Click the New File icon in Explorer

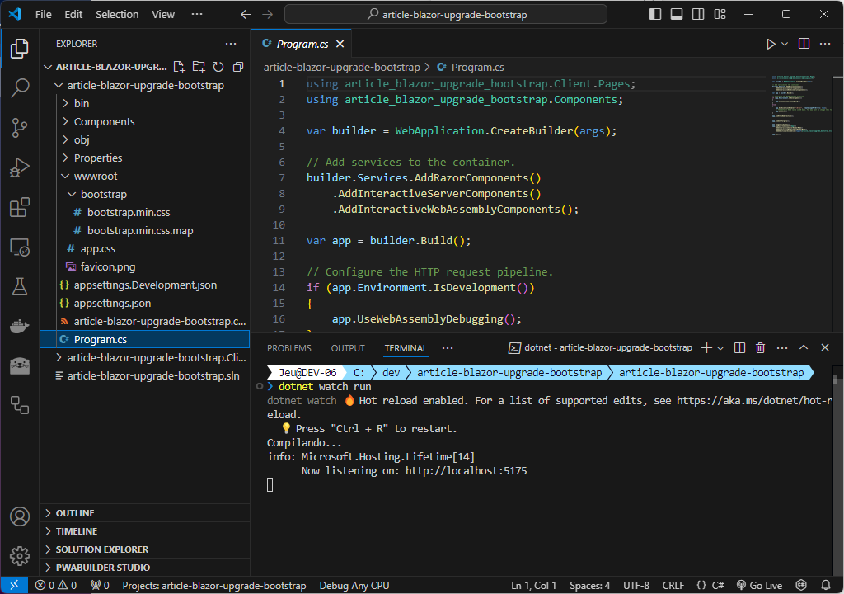point(179,67)
